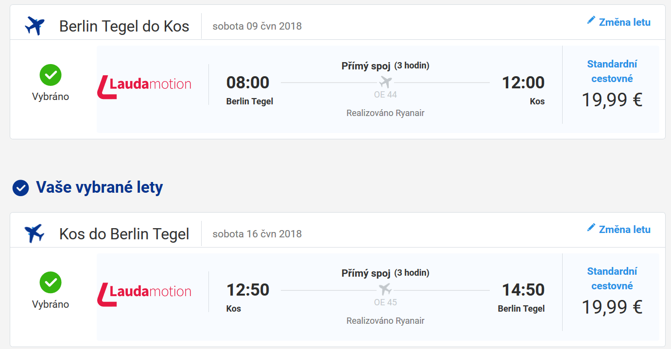The image size is (671, 349).
Task: Click the pencil icon for the outbound flight change
Action: click(x=591, y=20)
